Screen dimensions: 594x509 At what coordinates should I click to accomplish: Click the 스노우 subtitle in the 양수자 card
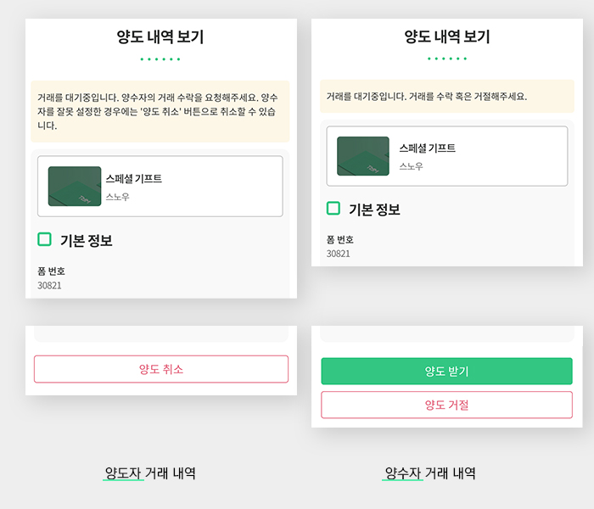[x=411, y=166]
